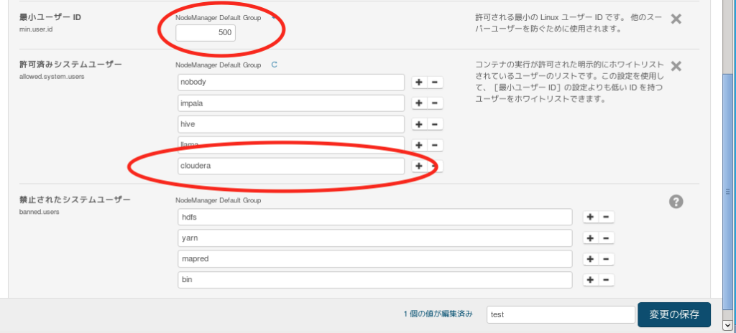Edit the nobody user field

point(291,82)
